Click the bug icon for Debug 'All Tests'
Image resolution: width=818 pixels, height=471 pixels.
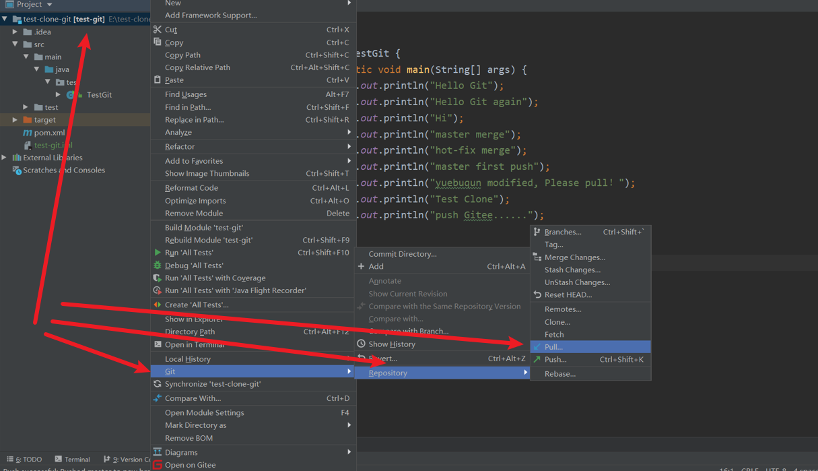tap(158, 265)
